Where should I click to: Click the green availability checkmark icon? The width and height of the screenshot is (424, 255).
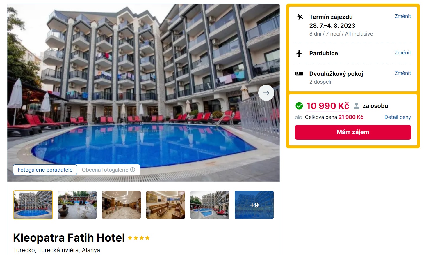pos(299,106)
